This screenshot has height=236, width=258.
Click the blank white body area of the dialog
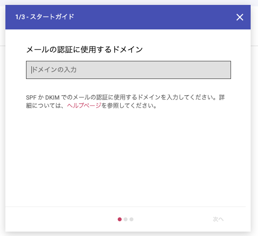[x=129, y=157]
